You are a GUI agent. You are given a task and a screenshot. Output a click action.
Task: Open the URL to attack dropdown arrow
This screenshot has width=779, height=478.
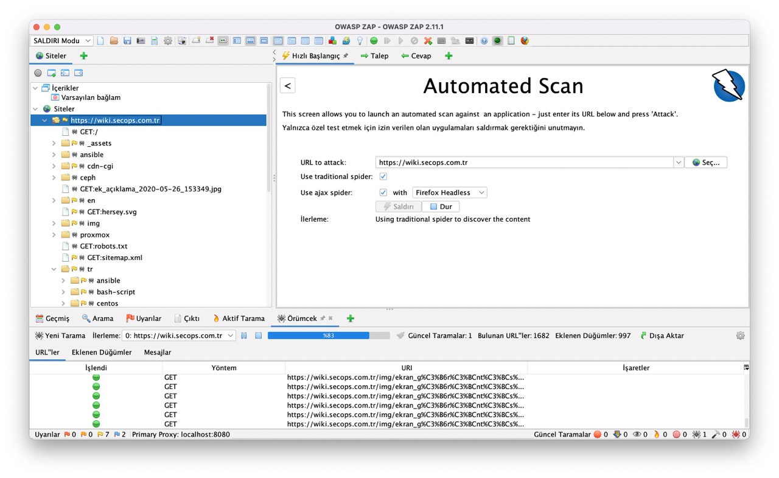(x=679, y=163)
